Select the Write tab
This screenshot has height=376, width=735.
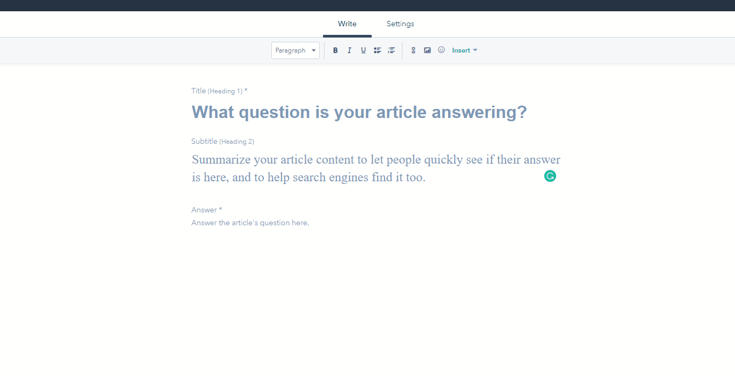tap(347, 24)
